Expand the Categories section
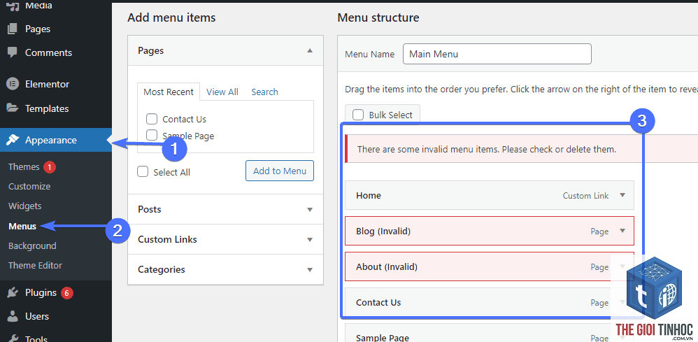The image size is (698, 342). [x=310, y=269]
